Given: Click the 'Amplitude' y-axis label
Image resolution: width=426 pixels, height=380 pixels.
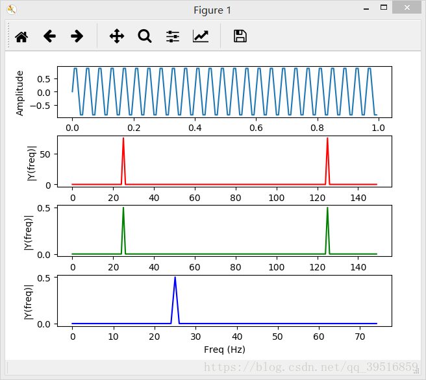Looking at the screenshot, I should [x=19, y=93].
